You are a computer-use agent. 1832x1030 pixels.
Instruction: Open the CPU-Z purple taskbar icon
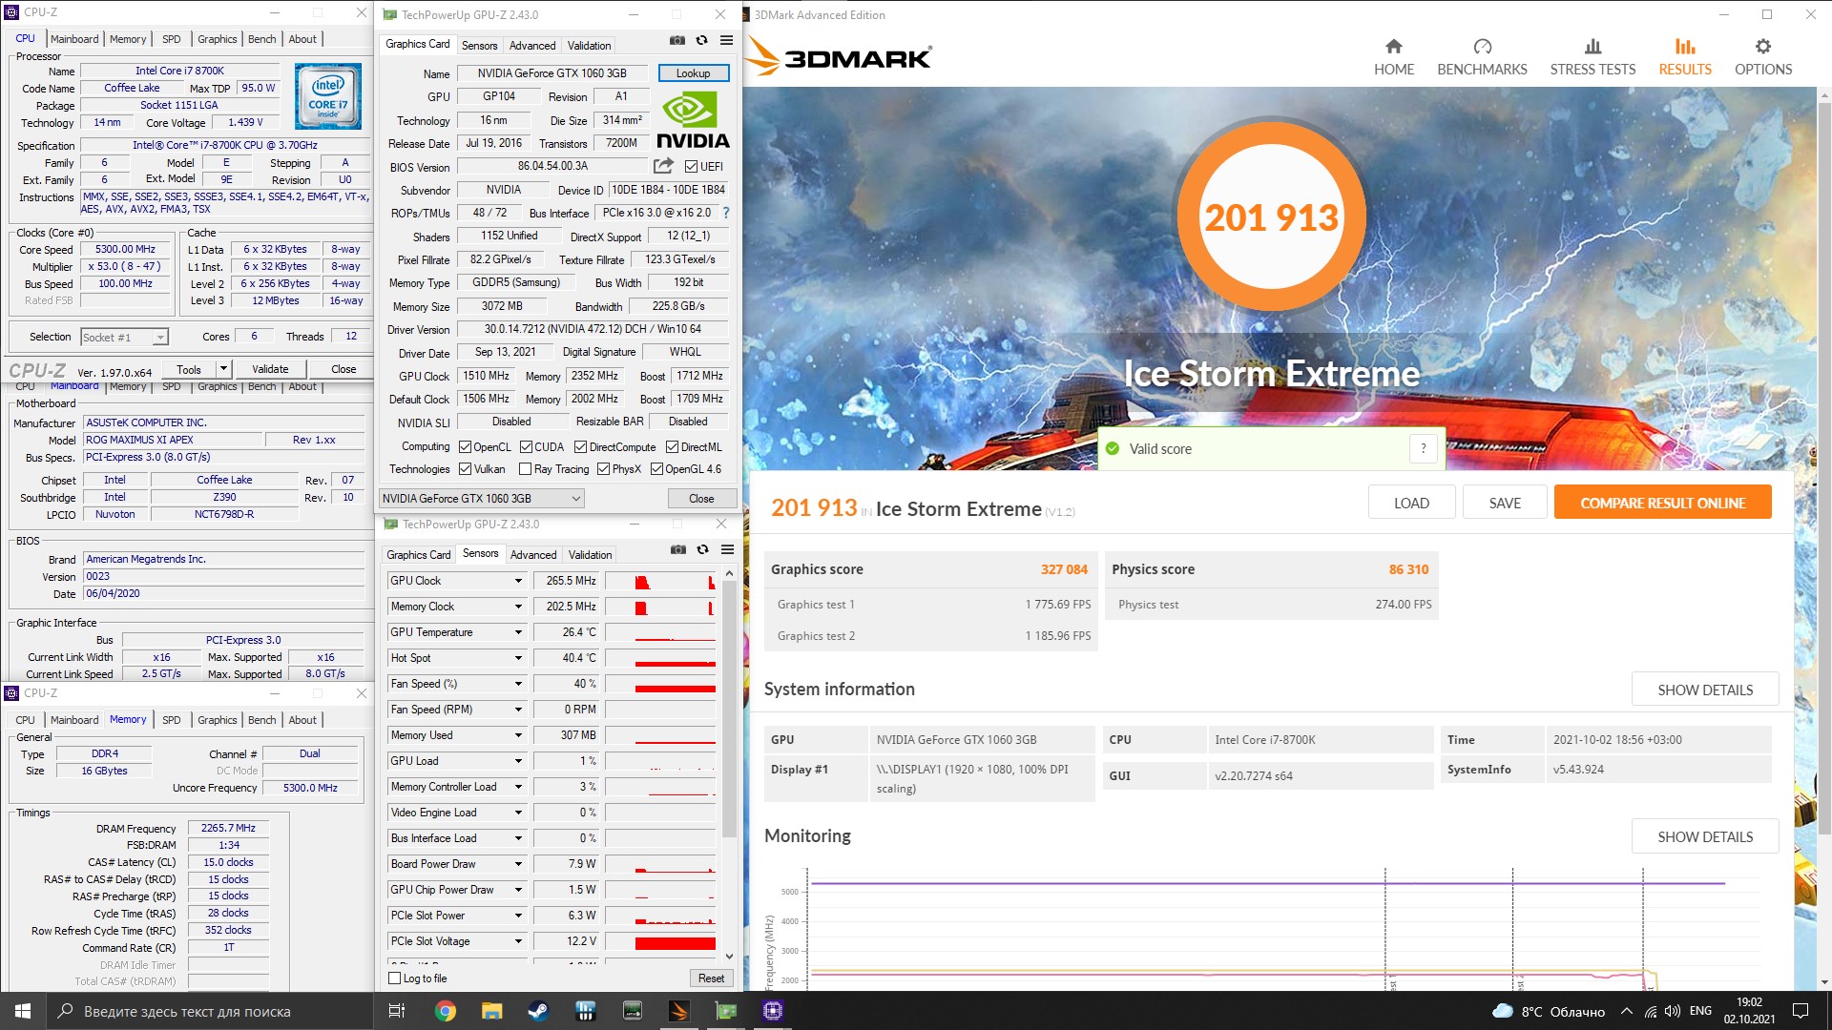(773, 1011)
